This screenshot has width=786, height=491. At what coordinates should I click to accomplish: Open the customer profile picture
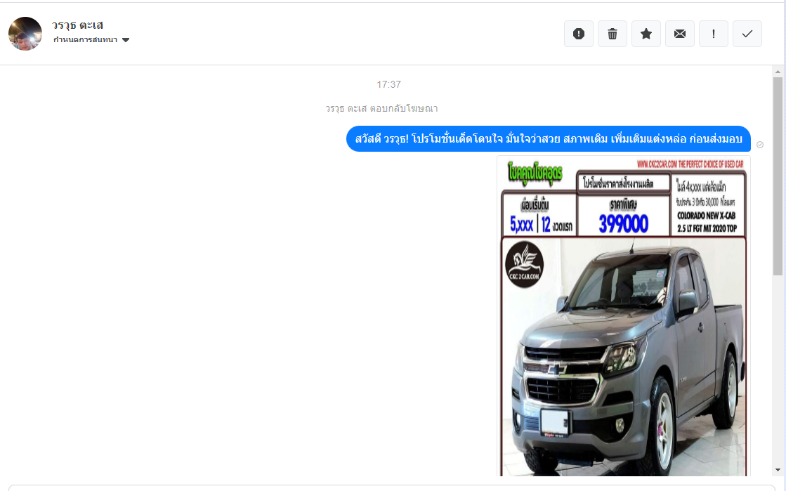25,34
